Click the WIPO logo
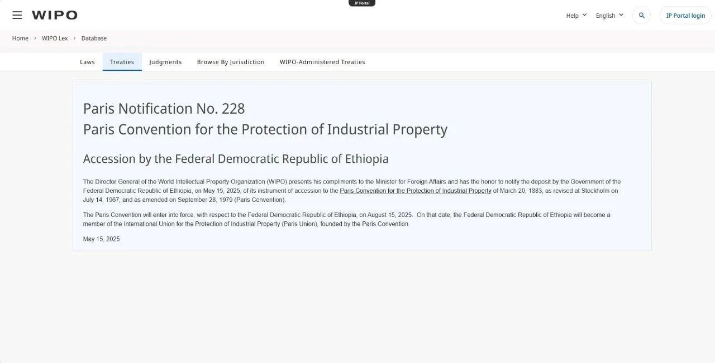715x363 pixels. click(x=55, y=15)
